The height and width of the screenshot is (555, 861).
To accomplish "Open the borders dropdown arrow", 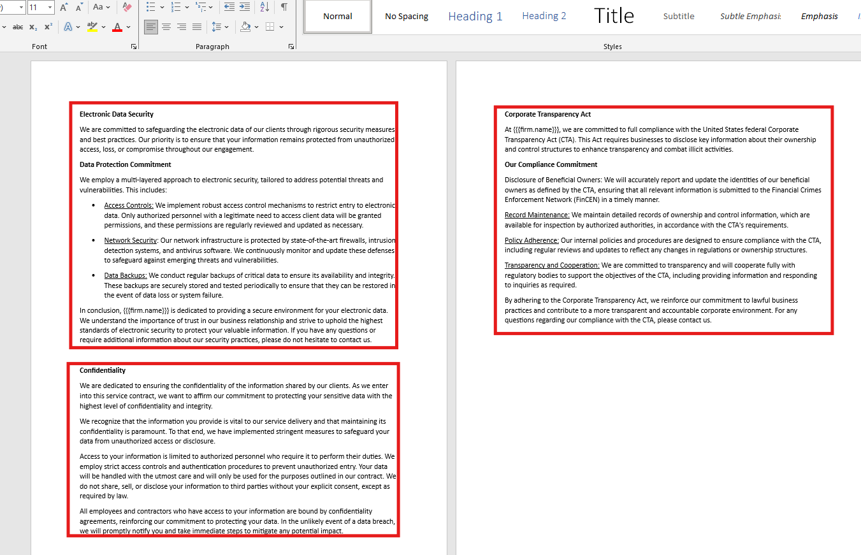I will pos(282,27).
